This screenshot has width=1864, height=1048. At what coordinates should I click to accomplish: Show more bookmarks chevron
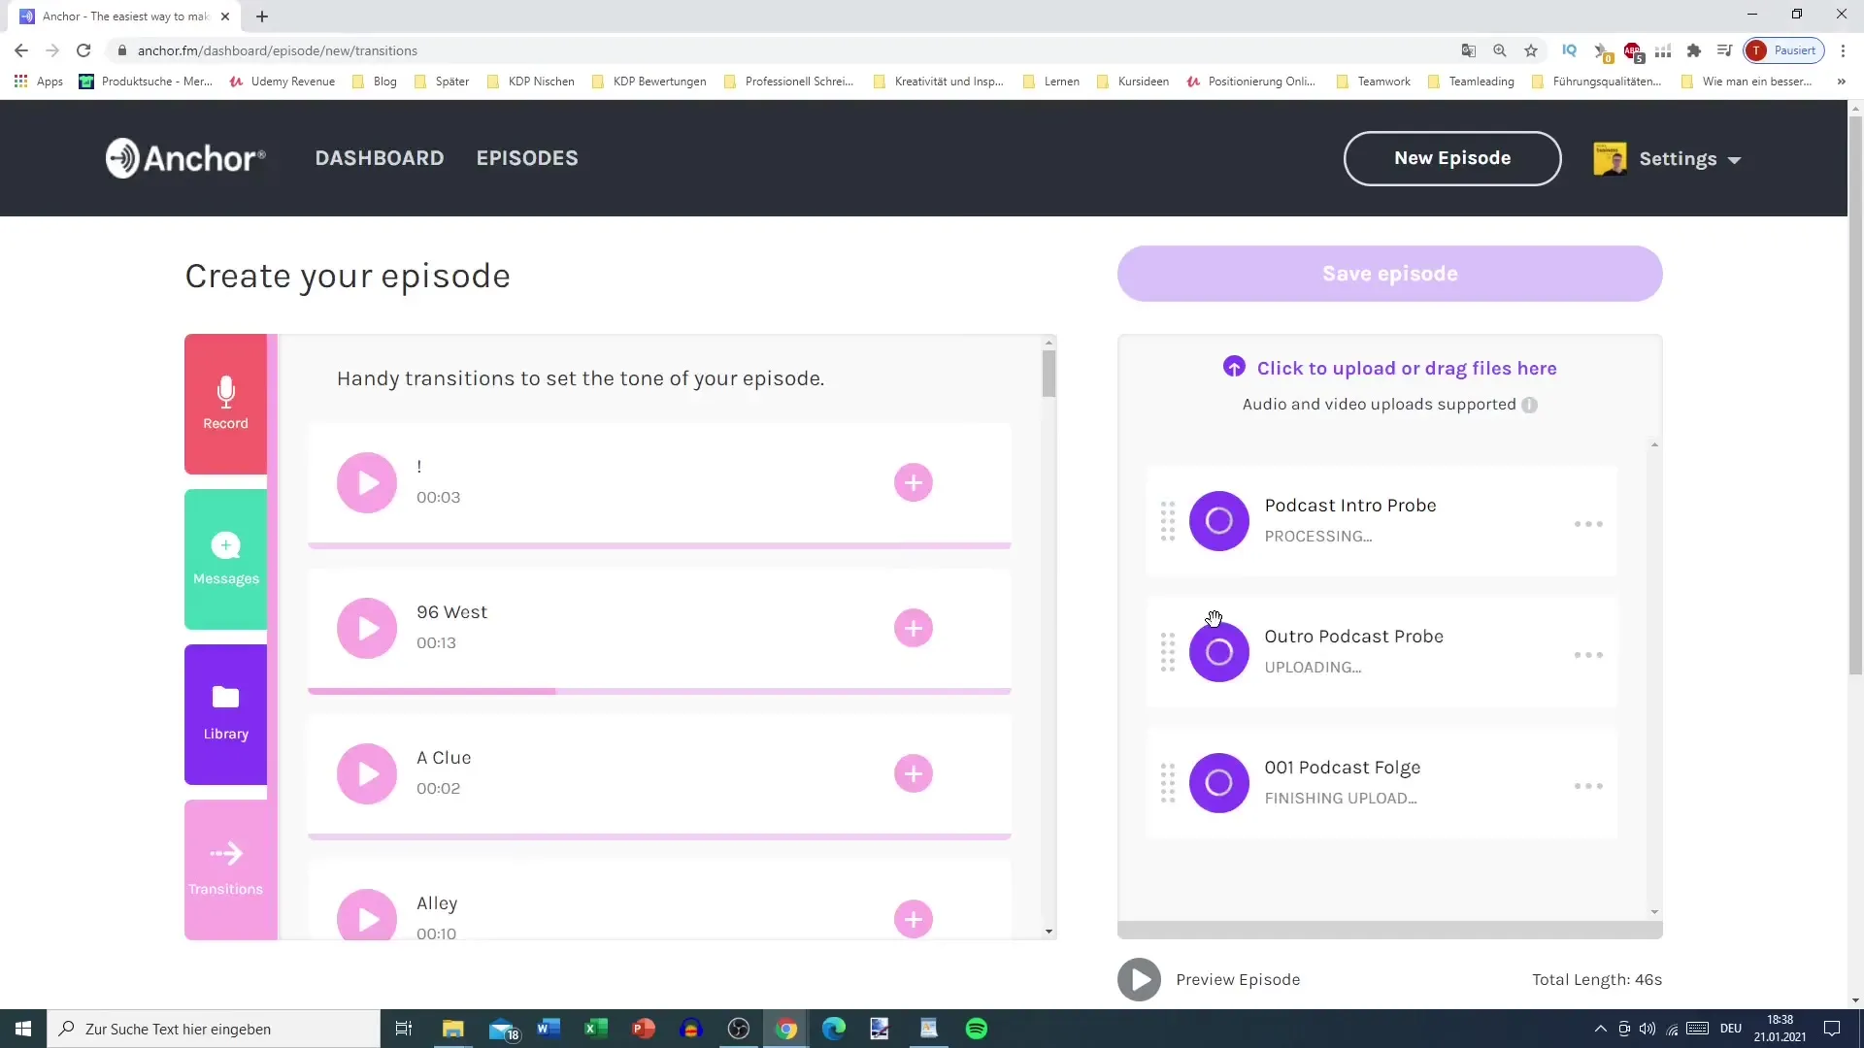1841,82
